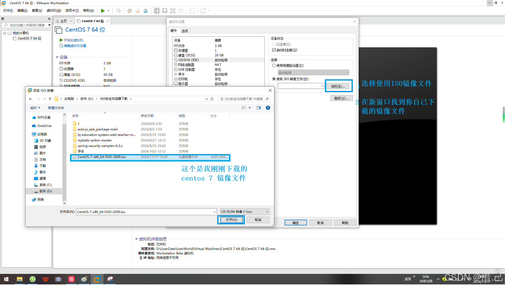Click 取消 in browse ISO dialog

coord(258,220)
